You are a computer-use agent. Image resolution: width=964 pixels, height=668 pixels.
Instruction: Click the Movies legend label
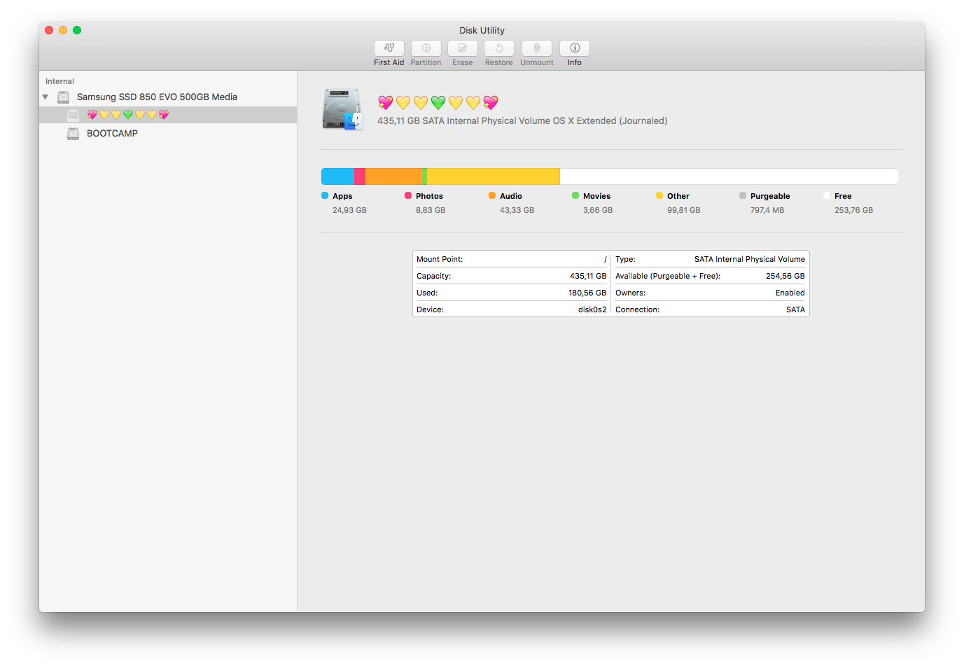(x=596, y=196)
